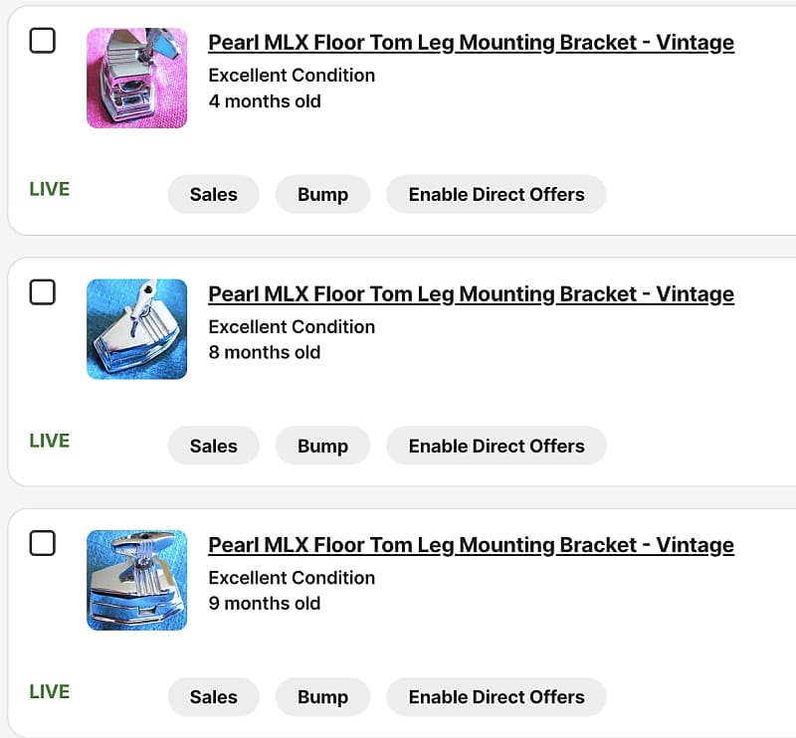
Task: Click Sales on the 4 months old listing
Action: tap(213, 194)
